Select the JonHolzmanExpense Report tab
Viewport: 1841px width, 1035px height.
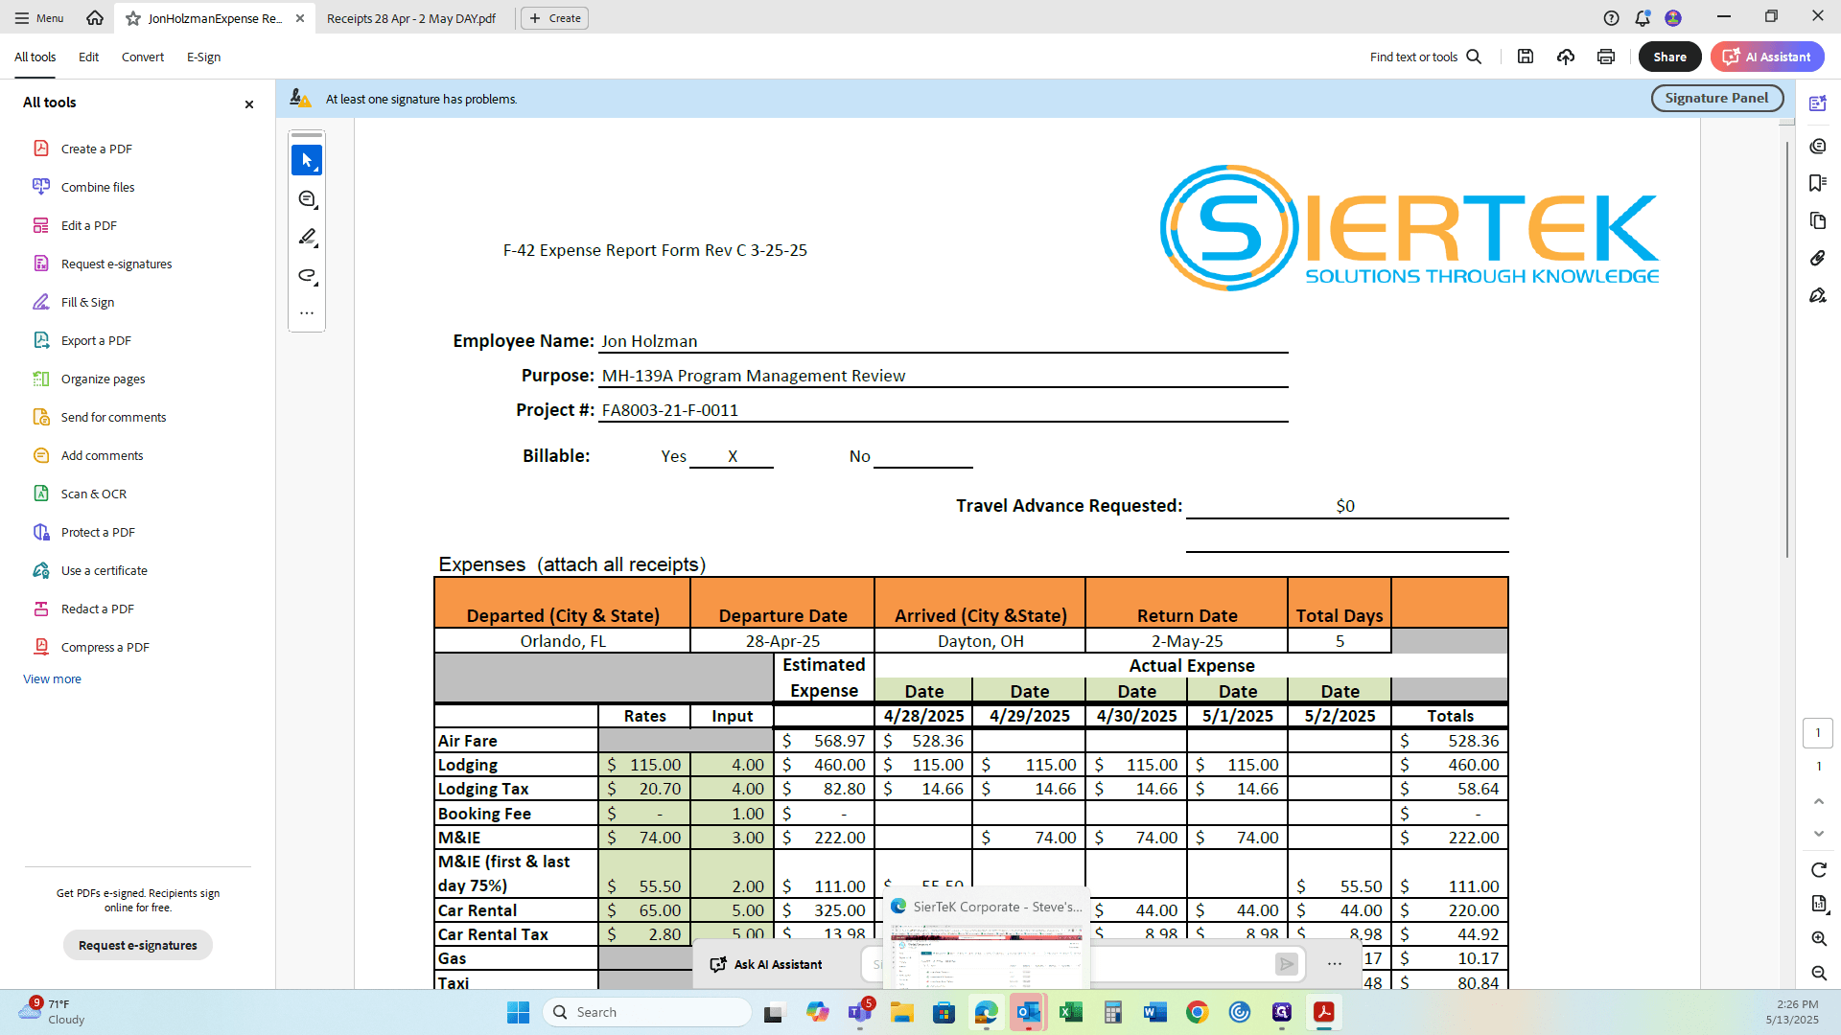pyautogui.click(x=215, y=18)
